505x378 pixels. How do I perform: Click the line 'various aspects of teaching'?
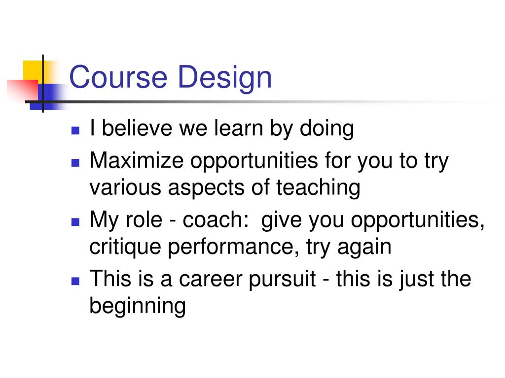225,188
